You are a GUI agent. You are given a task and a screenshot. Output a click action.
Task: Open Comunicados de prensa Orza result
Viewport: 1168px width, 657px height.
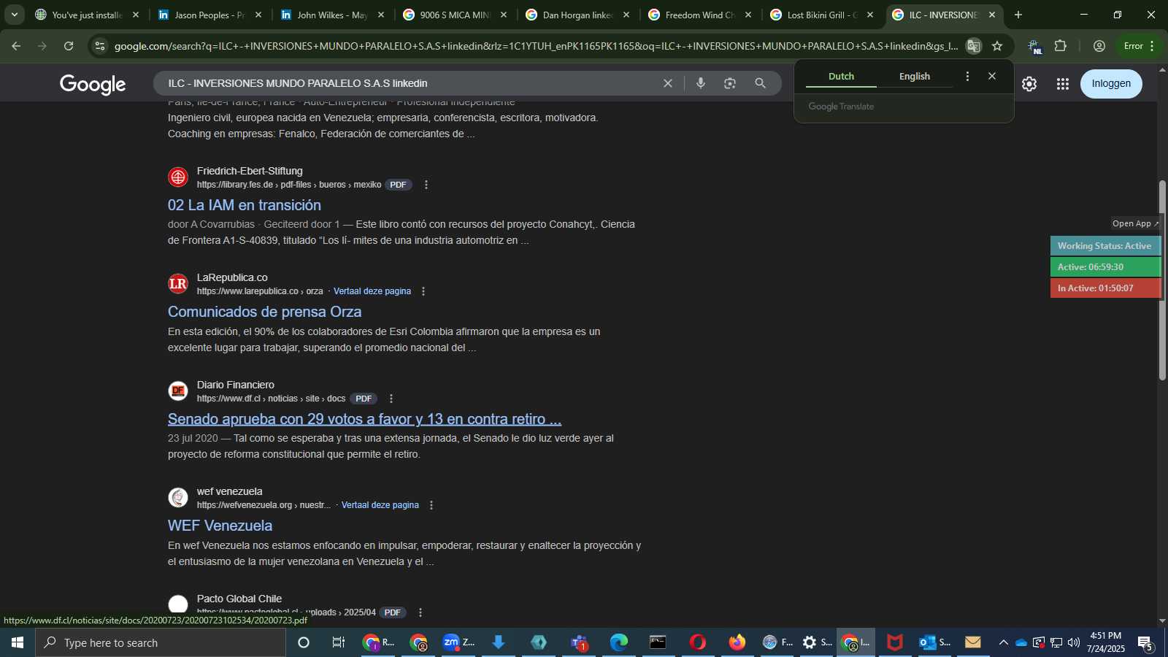click(x=264, y=312)
